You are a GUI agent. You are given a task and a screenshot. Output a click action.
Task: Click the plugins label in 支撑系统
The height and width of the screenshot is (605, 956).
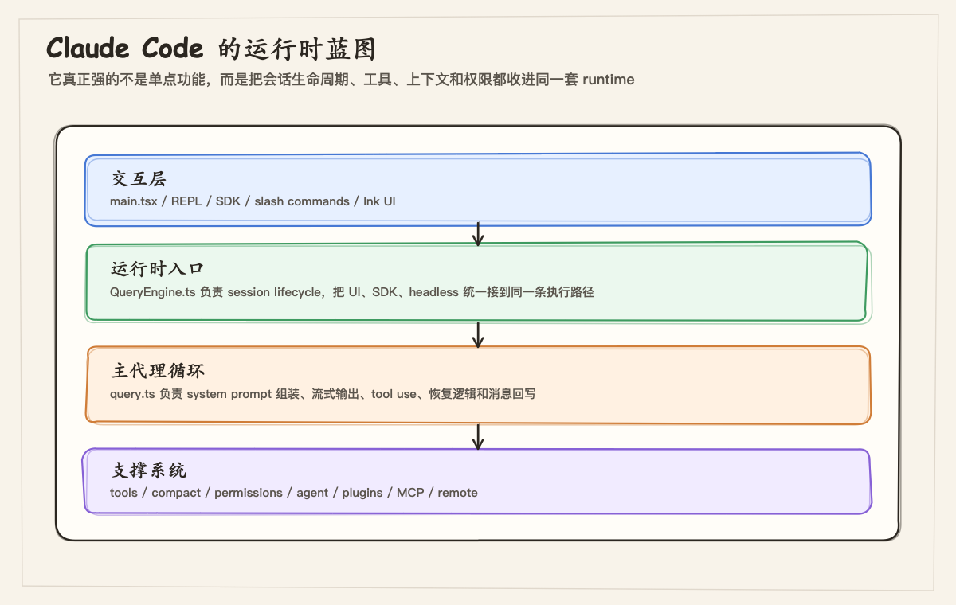tap(361, 493)
